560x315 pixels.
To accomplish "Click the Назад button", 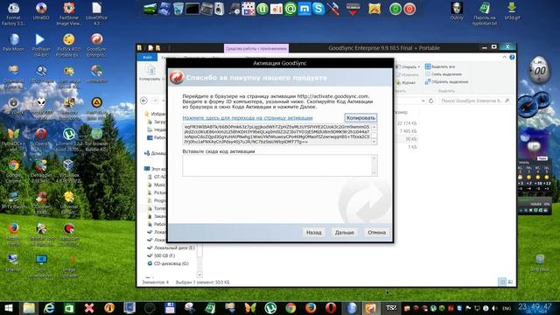I will click(313, 233).
